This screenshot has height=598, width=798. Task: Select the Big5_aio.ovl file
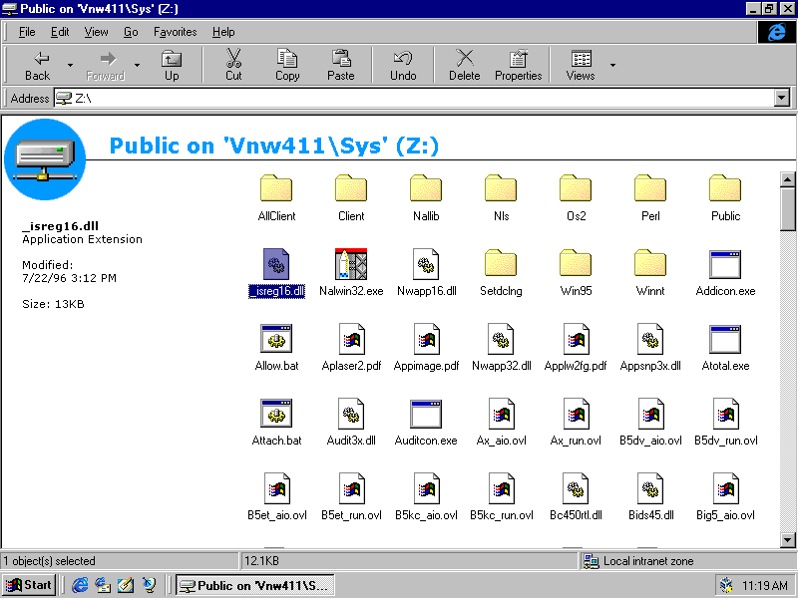click(725, 497)
